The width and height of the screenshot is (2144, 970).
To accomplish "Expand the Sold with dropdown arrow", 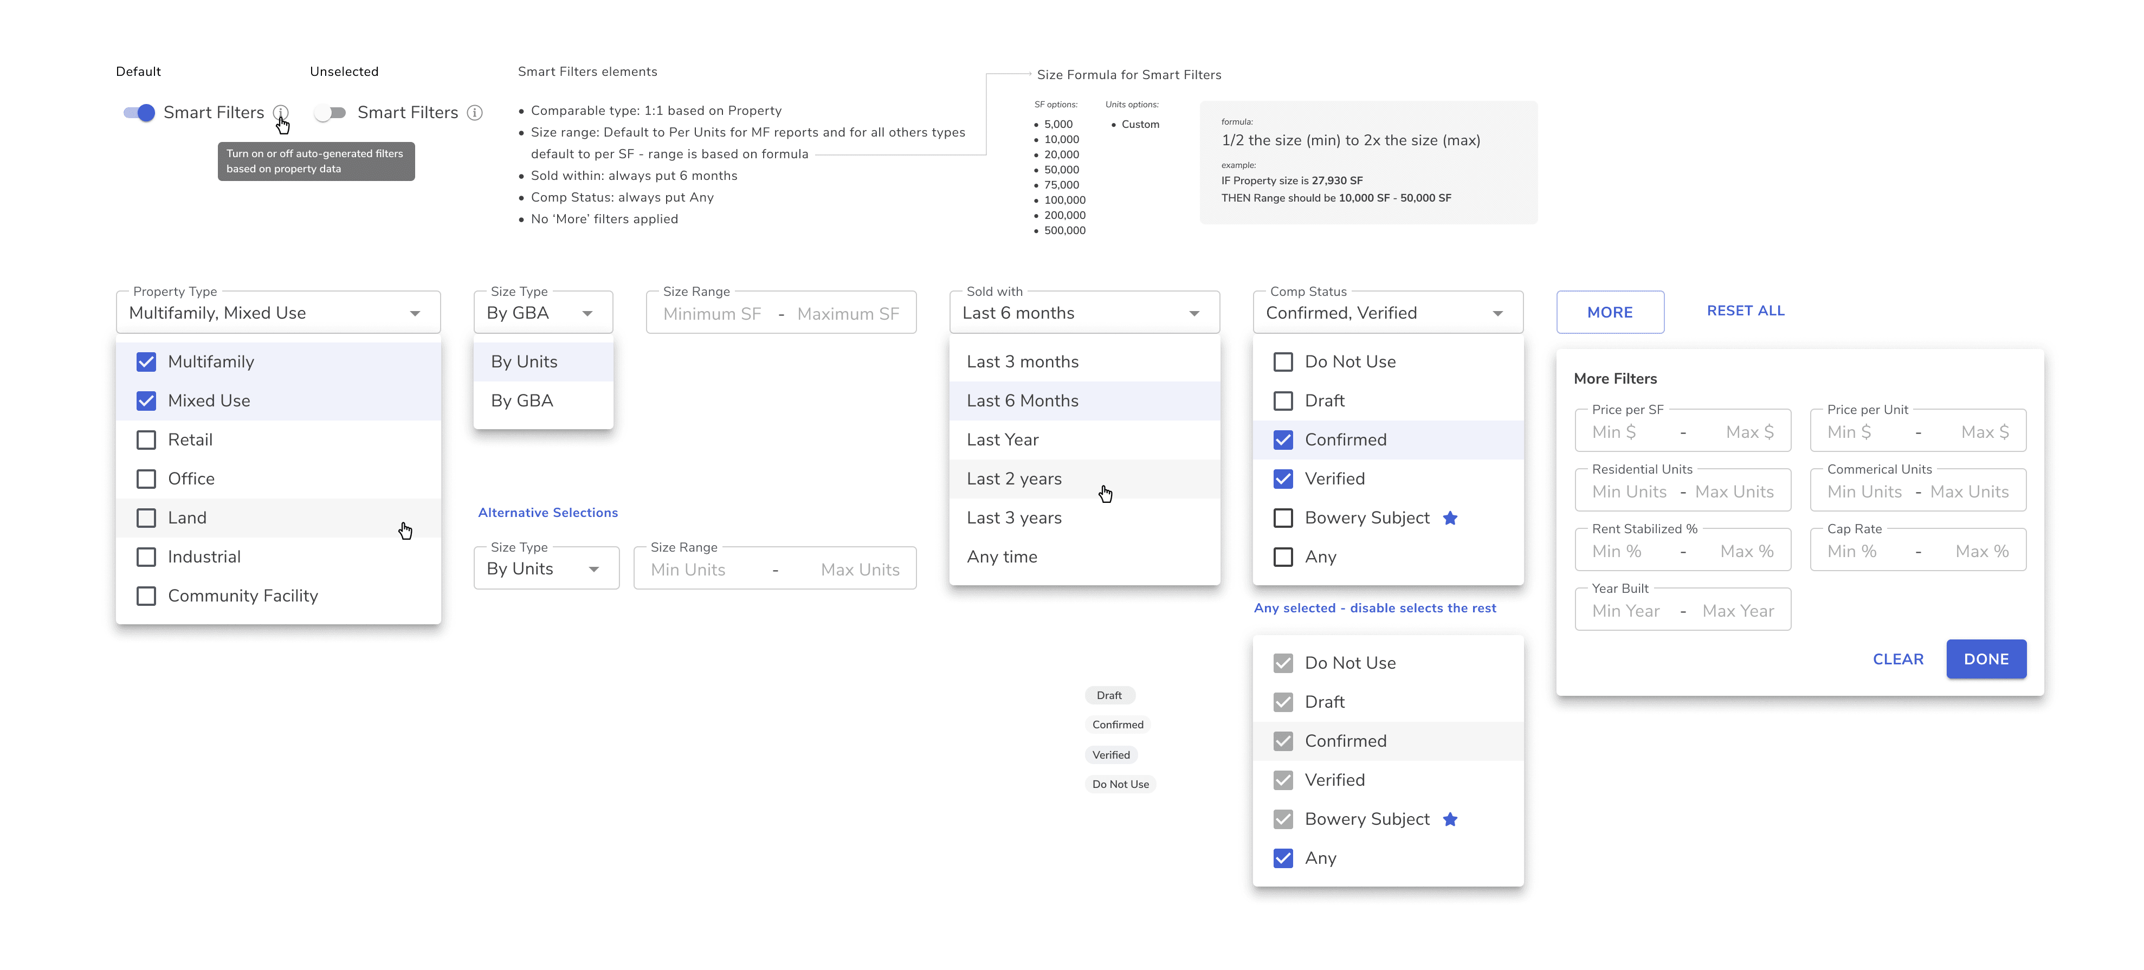I will tap(1193, 314).
